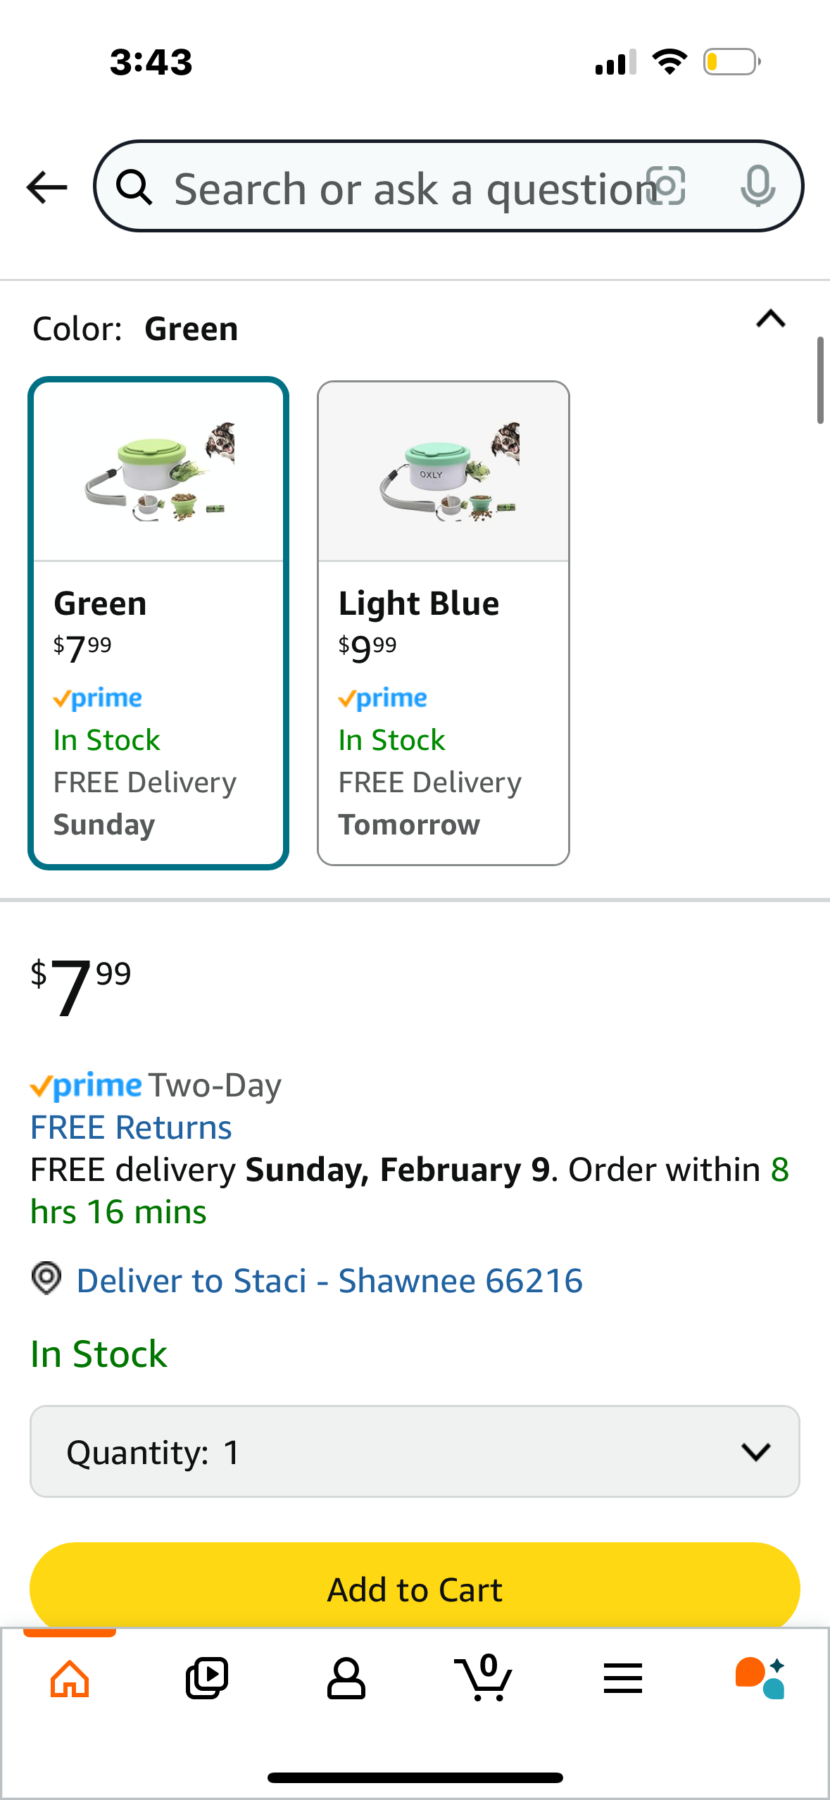The height and width of the screenshot is (1800, 830).
Task: Open the Quantity dropdown
Action: click(415, 1451)
